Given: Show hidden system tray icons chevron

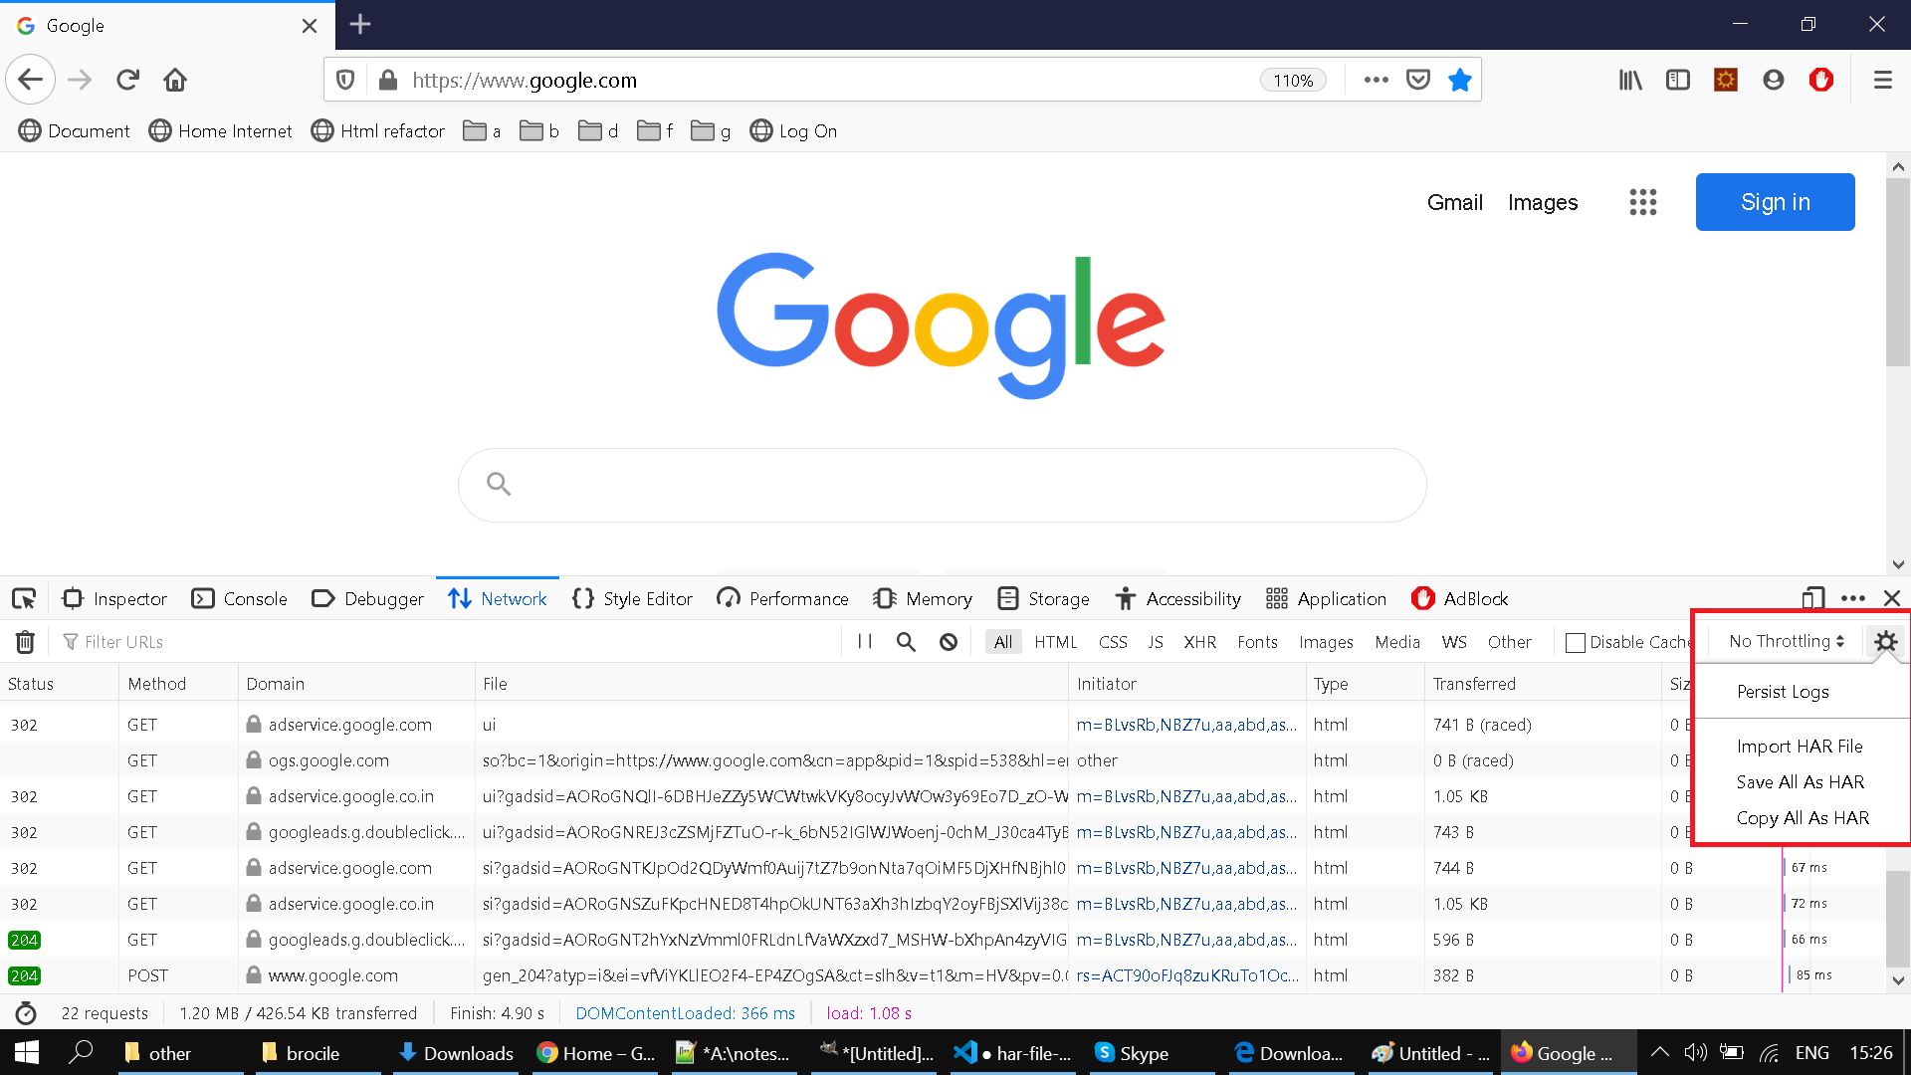Looking at the screenshot, I should 1659,1052.
